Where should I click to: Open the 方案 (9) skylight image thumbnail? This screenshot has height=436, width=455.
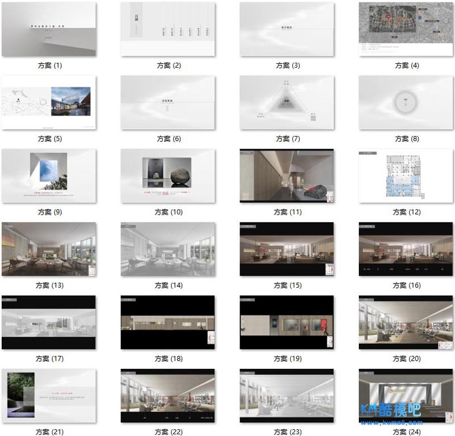click(49, 176)
